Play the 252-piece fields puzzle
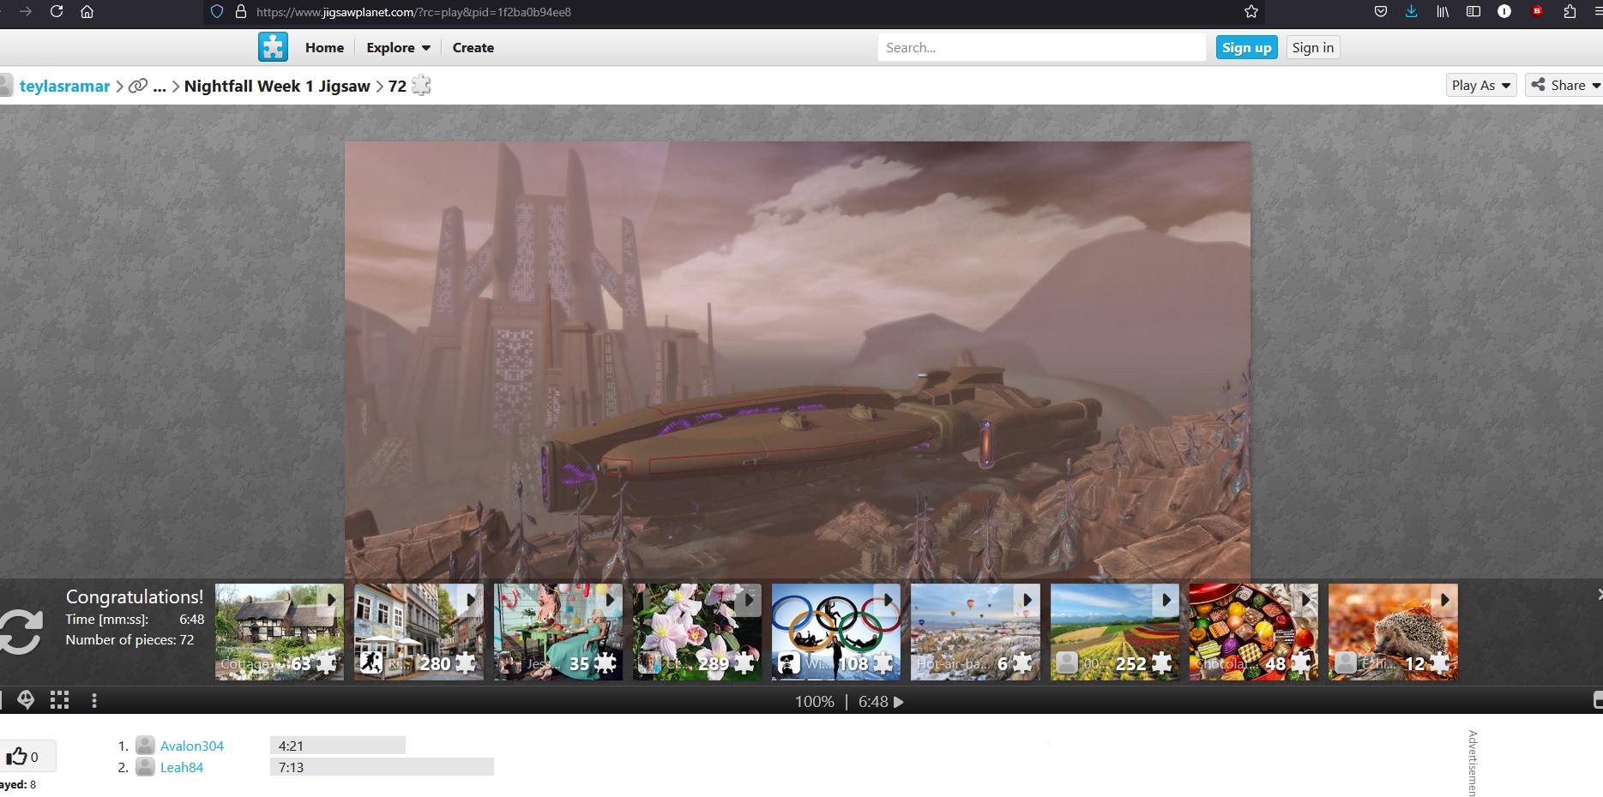Viewport: 1603px width, 797px height. click(1114, 632)
